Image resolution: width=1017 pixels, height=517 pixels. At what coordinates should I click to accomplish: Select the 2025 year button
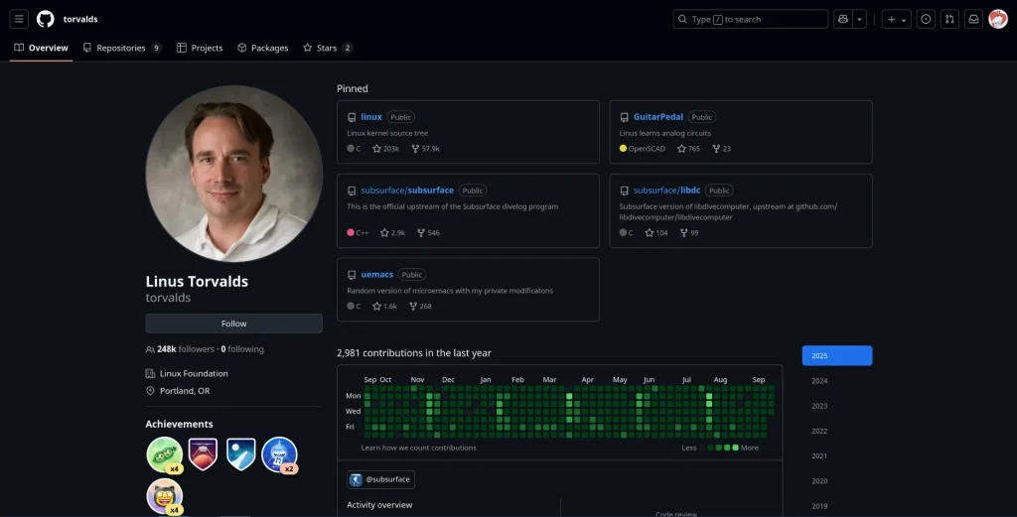836,355
